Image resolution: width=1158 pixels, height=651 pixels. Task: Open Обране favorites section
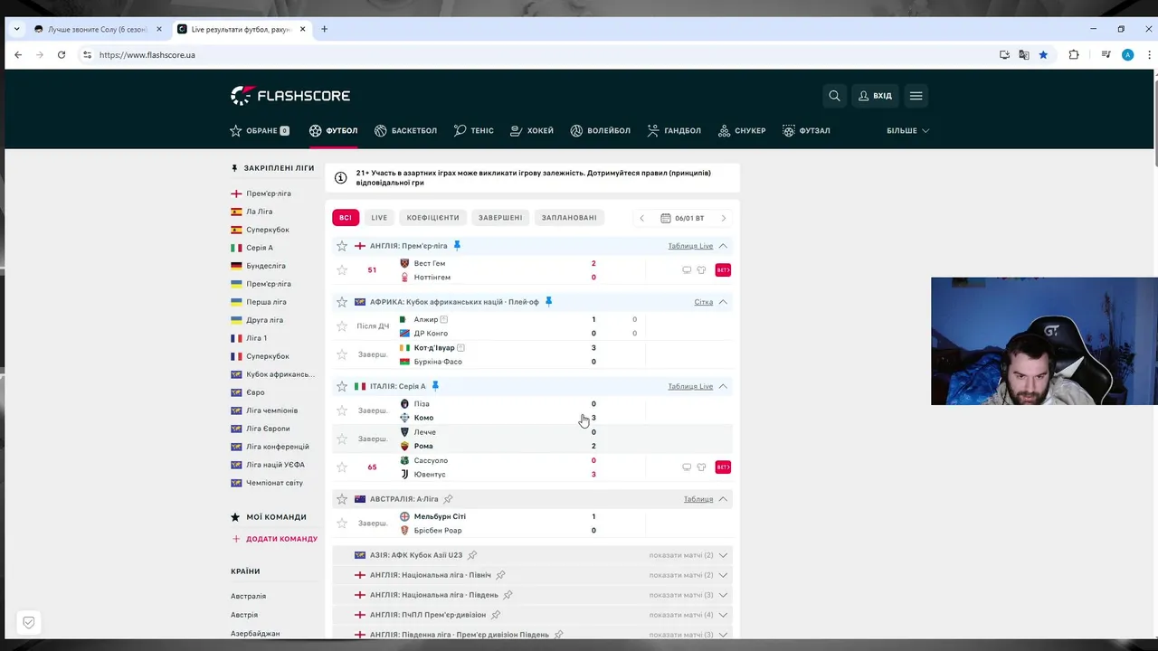260,131
